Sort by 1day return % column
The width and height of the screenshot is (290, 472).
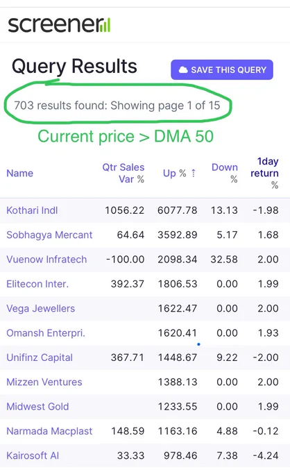pyautogui.click(x=265, y=173)
